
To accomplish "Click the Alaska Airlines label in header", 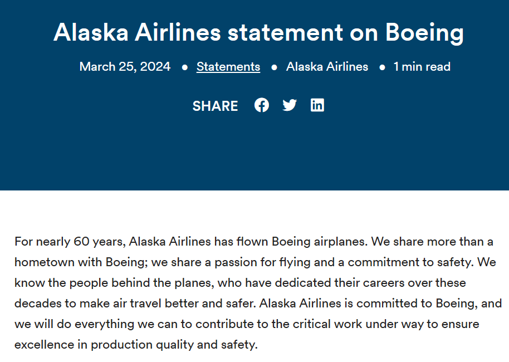I will tap(327, 67).
